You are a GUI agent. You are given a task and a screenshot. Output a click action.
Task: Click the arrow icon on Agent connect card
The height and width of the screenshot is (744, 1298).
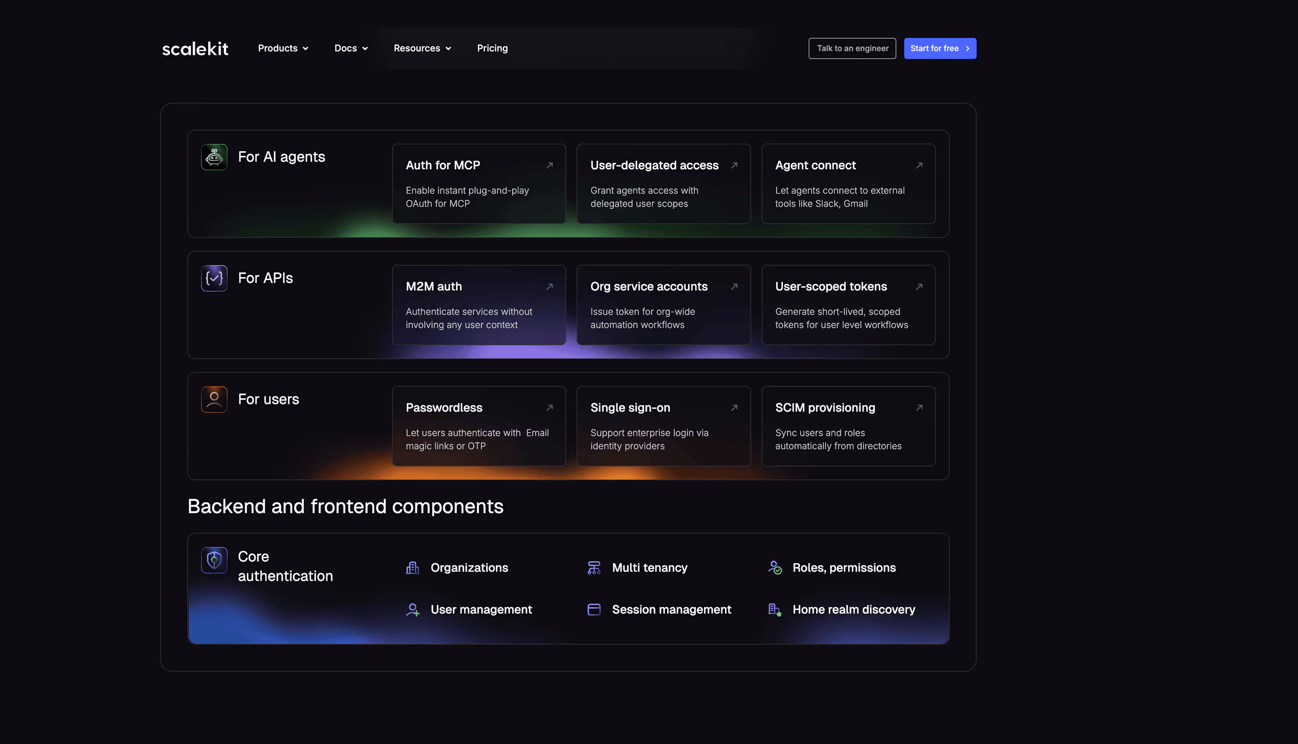919,165
